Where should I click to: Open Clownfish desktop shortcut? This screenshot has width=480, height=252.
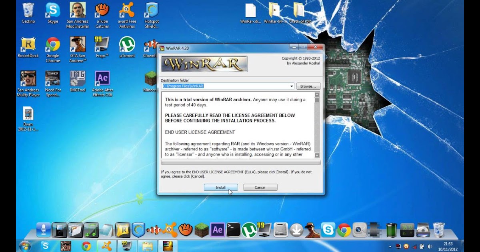coord(150,47)
